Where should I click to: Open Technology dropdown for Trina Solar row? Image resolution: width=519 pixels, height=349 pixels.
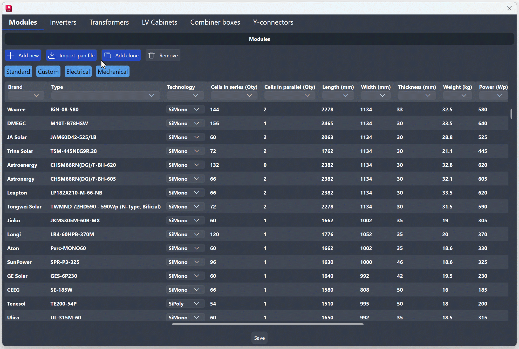pos(185,151)
